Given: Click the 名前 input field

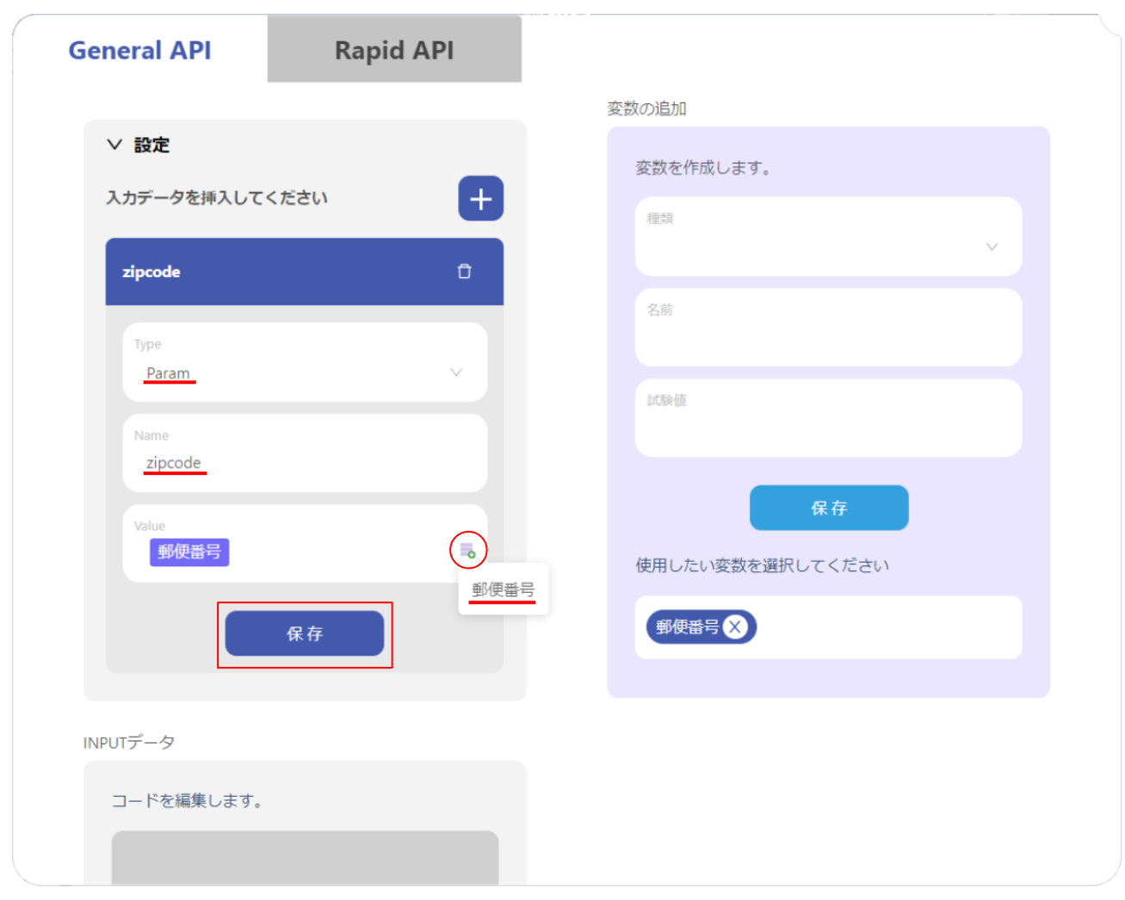Looking at the screenshot, I should (x=828, y=327).
